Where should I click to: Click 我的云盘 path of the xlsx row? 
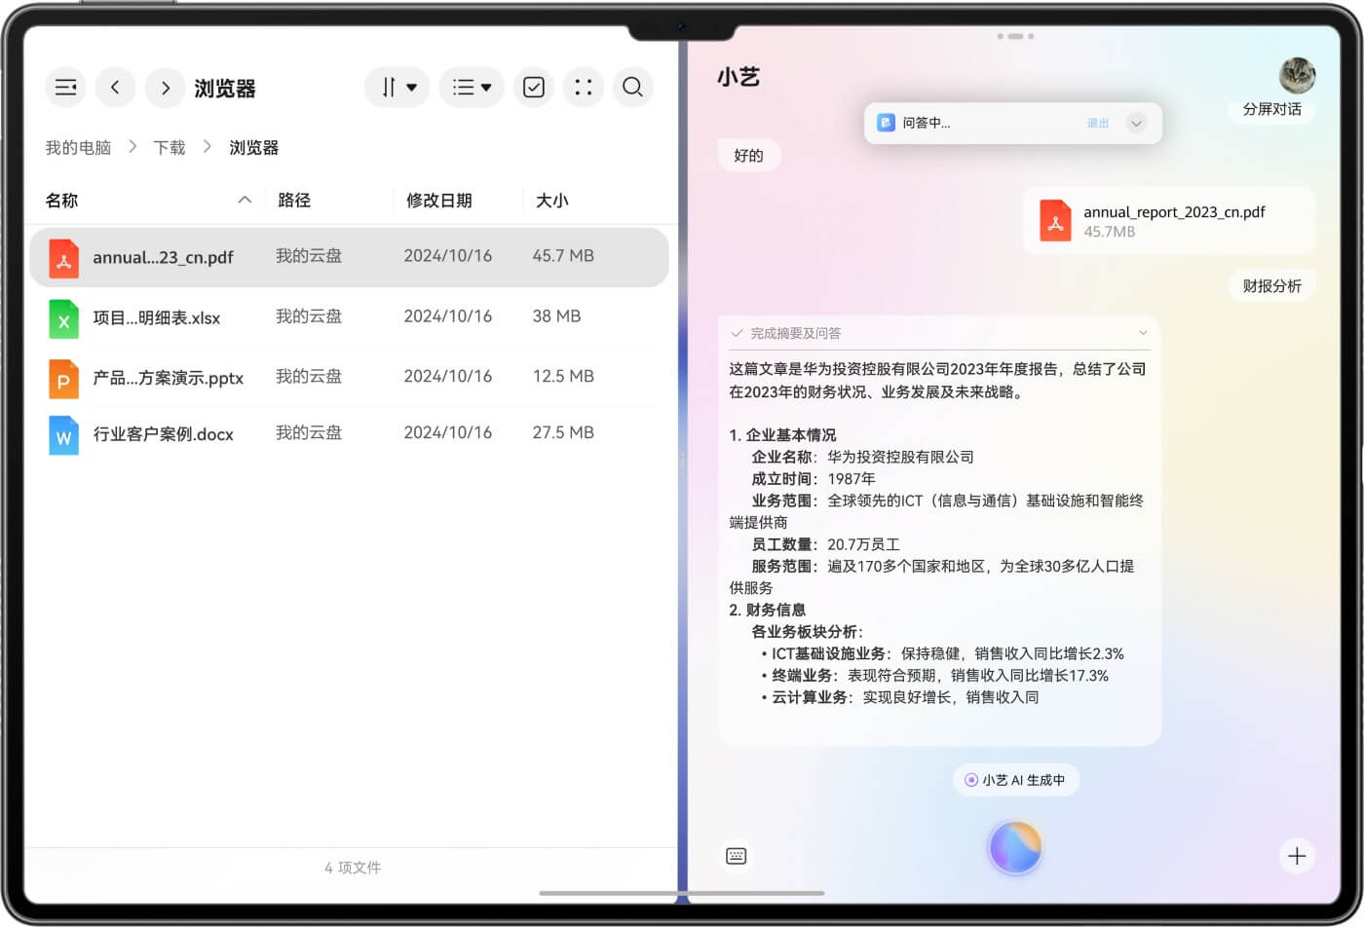coord(309,315)
